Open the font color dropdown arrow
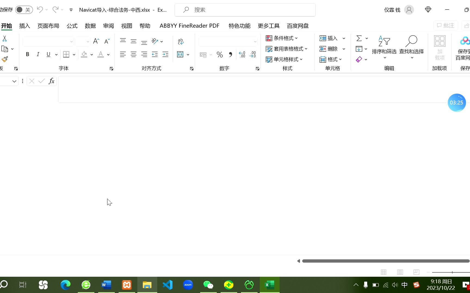The width and height of the screenshot is (470, 293). (108, 55)
